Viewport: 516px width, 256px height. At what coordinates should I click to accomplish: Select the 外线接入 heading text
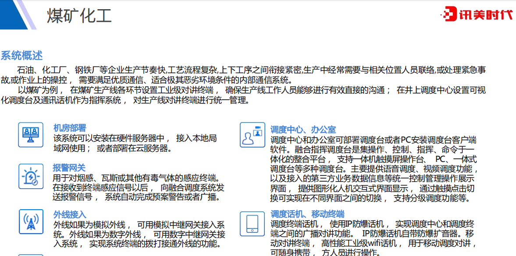coord(70,214)
